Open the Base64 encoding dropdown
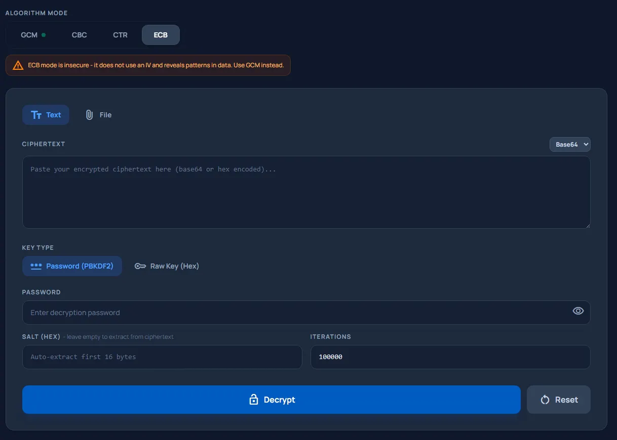This screenshot has width=617, height=440. tap(570, 144)
